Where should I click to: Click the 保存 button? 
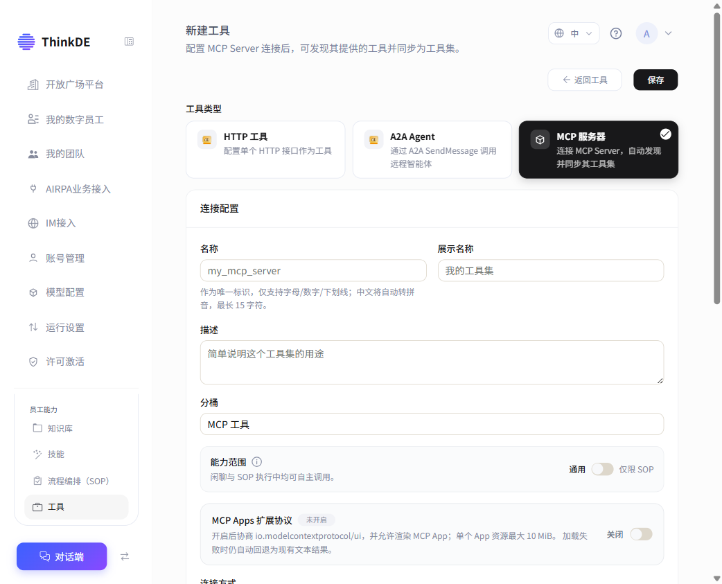[x=655, y=80]
